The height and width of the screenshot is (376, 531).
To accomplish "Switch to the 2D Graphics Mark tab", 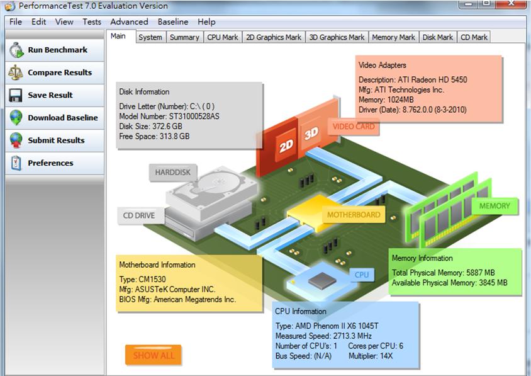I will pos(274,37).
